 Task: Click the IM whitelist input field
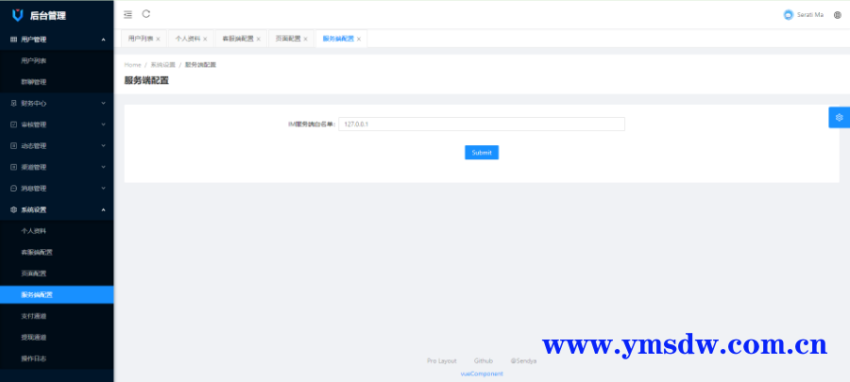(x=482, y=124)
